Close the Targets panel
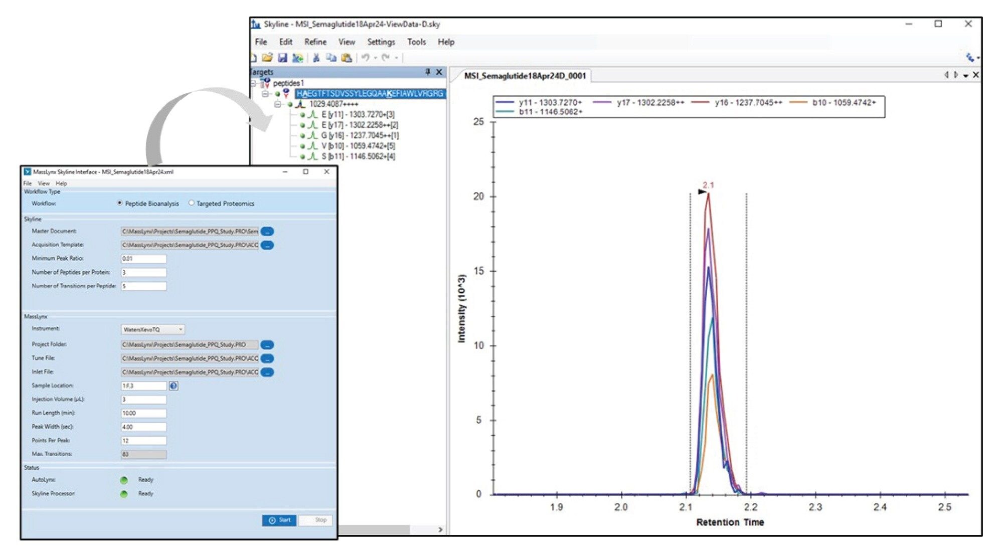 [439, 72]
